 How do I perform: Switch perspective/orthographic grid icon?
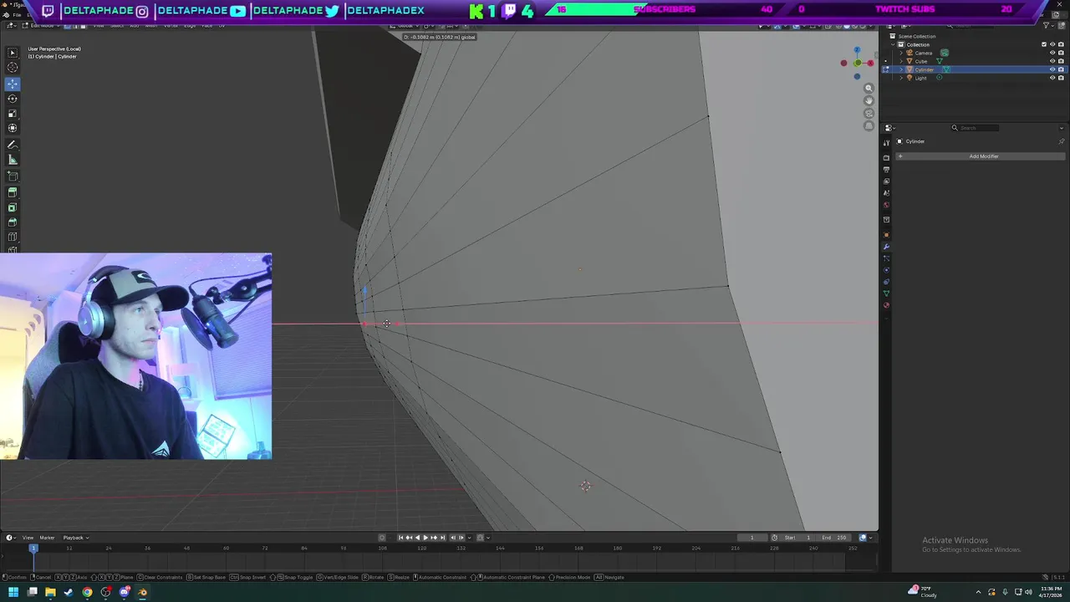pos(869,126)
